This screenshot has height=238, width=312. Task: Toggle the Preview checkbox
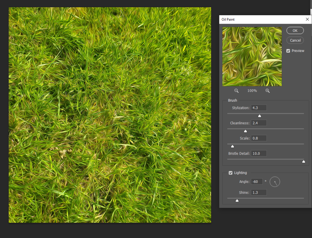click(x=288, y=51)
